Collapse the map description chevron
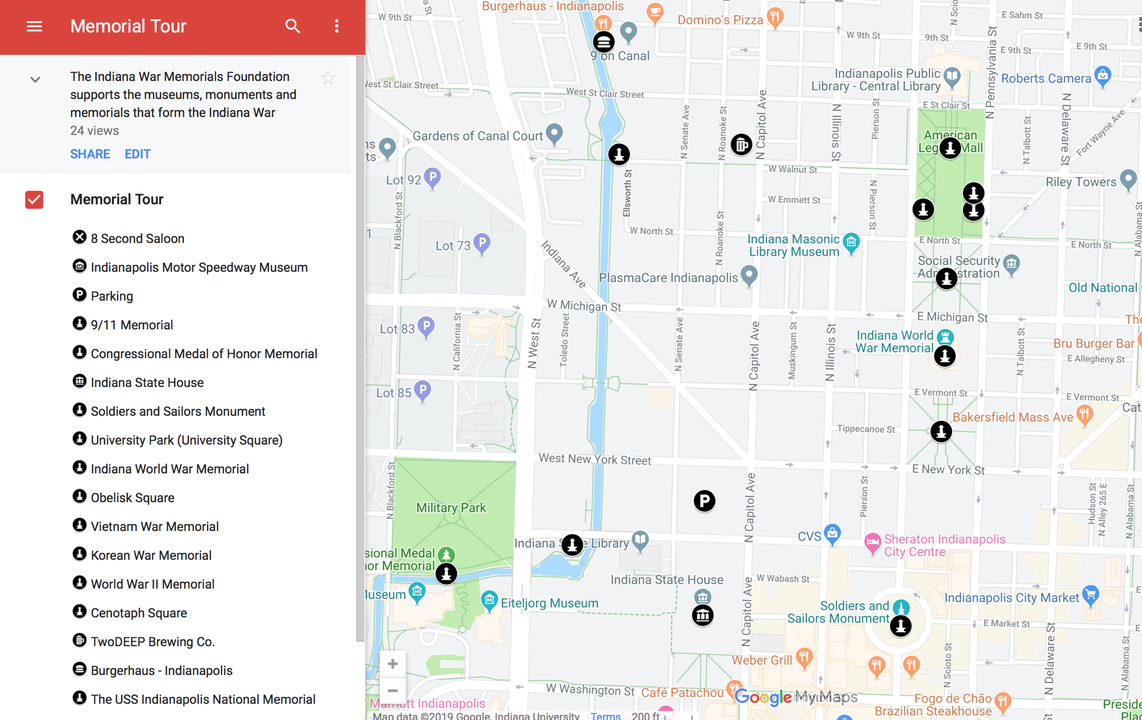Viewport: 1142px width, 720px height. pyautogui.click(x=35, y=79)
